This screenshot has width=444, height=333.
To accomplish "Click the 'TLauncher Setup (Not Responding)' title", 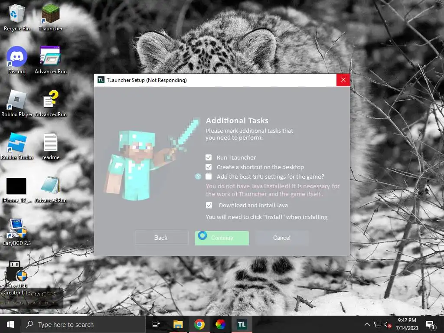I will [147, 80].
